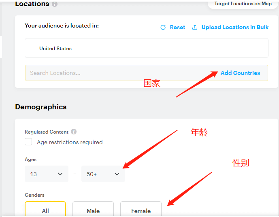
Task: Click the Reset link
Action: [177, 27]
